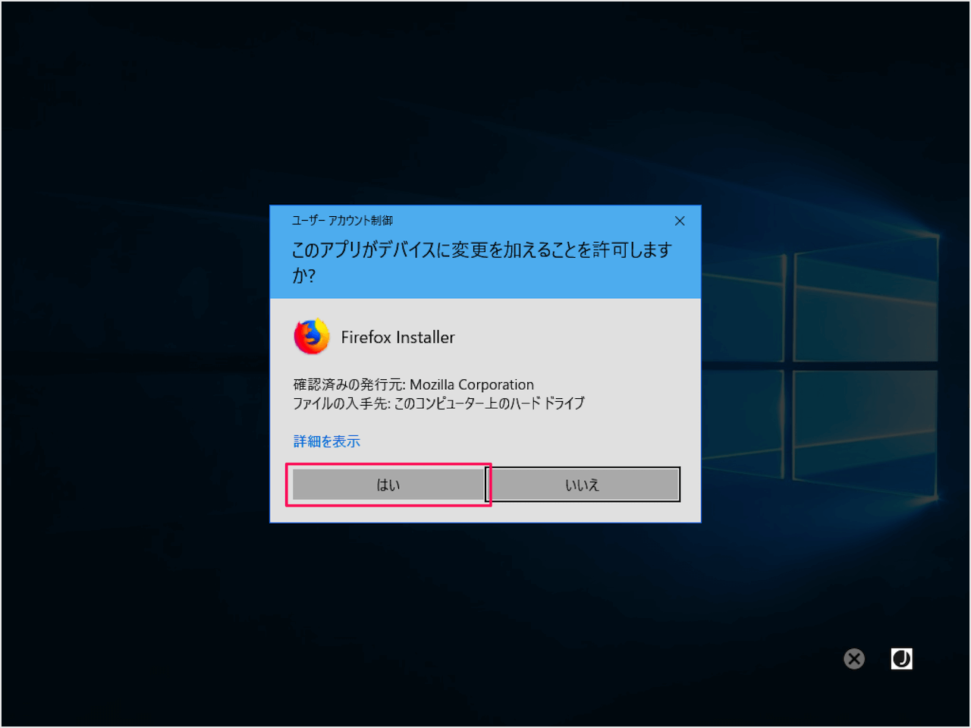Click the 確認済みの発行元: Mozilla Corporation text

click(x=413, y=384)
